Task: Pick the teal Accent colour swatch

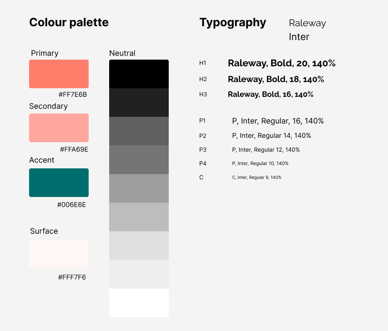Action: pyautogui.click(x=59, y=183)
